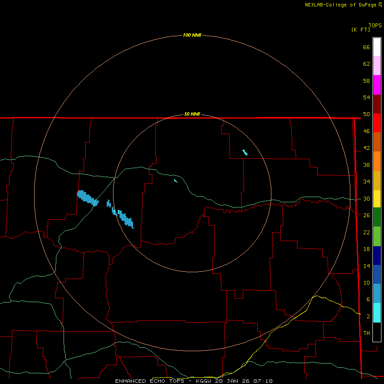This screenshot has height=384, width=384.
Task: Click the tiny cyan echo near radar center
Action: pyautogui.click(x=176, y=181)
